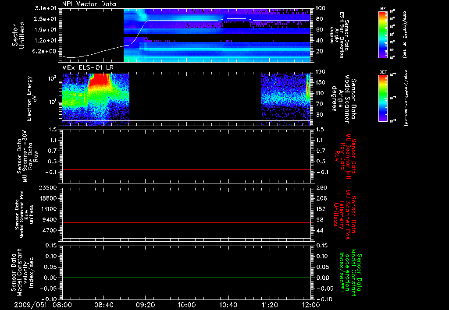This screenshot has height=310, width=449.
Task: Click the '260' telemetry tick value
Action: [x=321, y=188]
